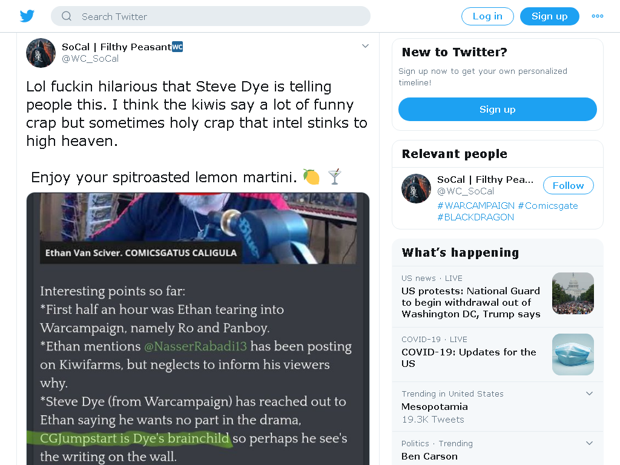Expand the Mesopotamia trend options chevron
Viewport: 620px width, 465px height.
click(x=589, y=394)
